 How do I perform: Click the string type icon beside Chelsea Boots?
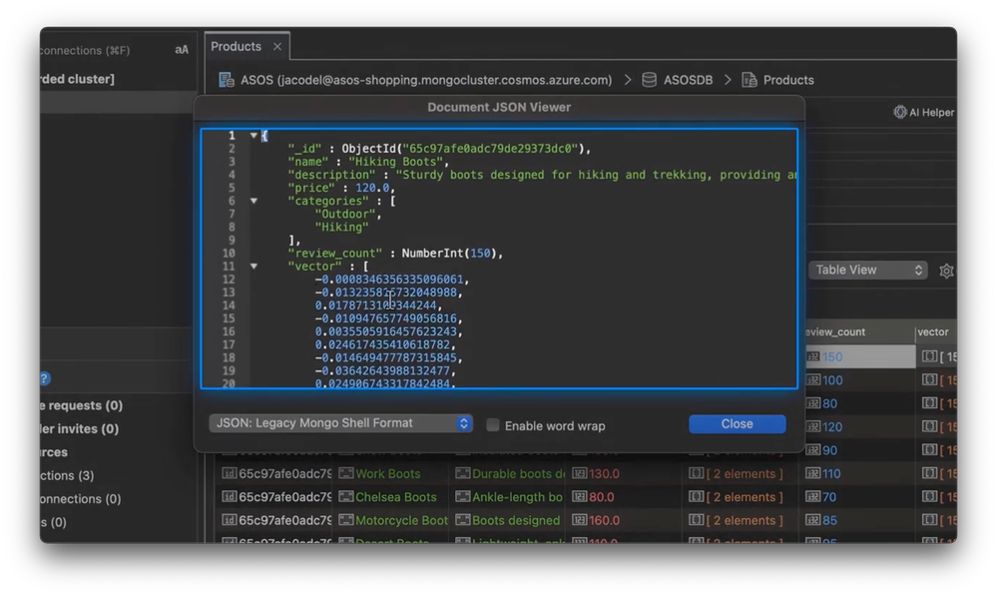tap(346, 496)
